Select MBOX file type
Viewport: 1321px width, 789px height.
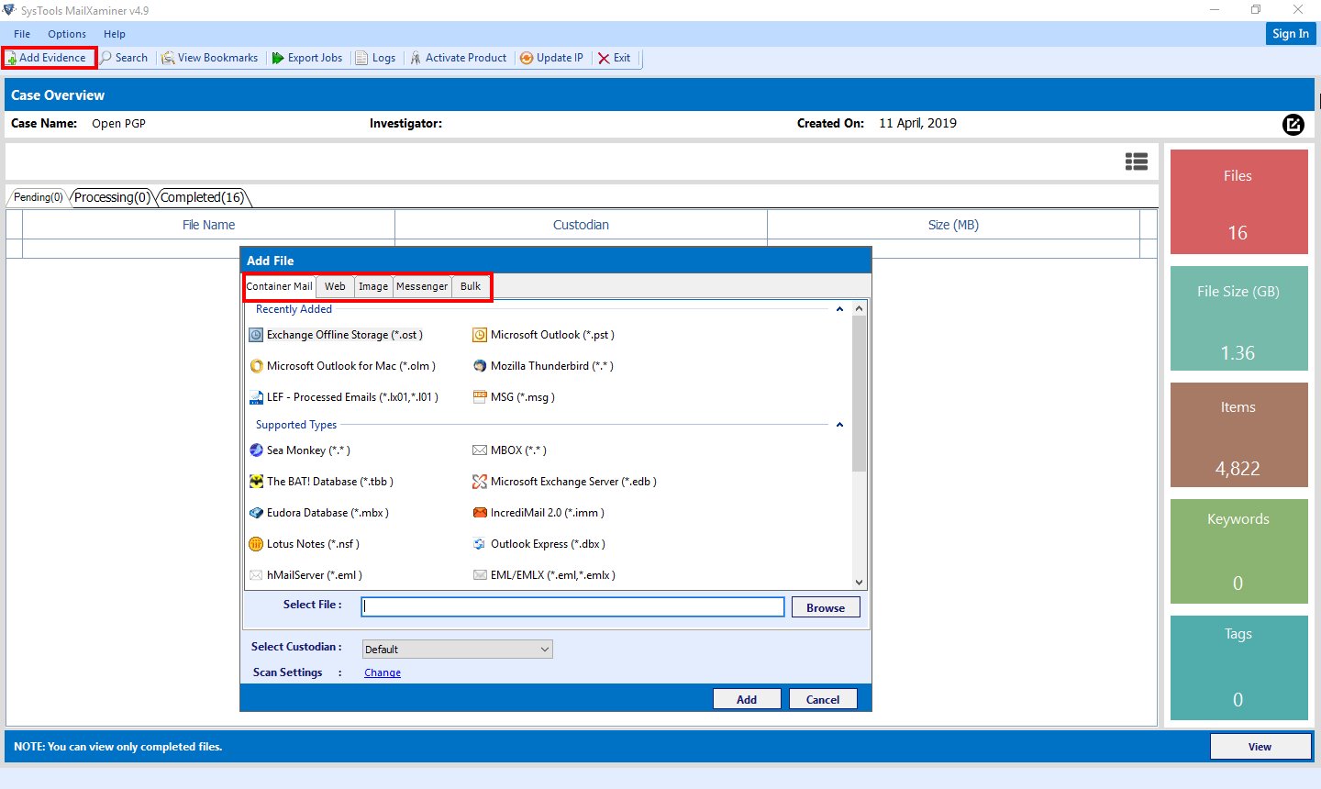tap(509, 450)
